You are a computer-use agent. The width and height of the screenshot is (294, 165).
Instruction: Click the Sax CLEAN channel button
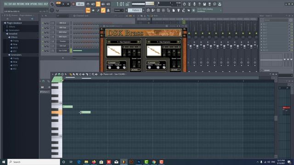click(63, 50)
